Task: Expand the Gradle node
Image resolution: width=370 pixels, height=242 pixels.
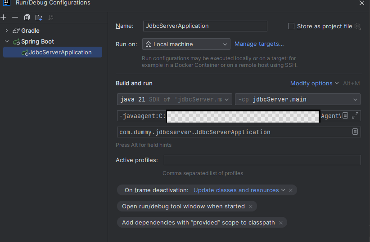Action: [x=7, y=31]
